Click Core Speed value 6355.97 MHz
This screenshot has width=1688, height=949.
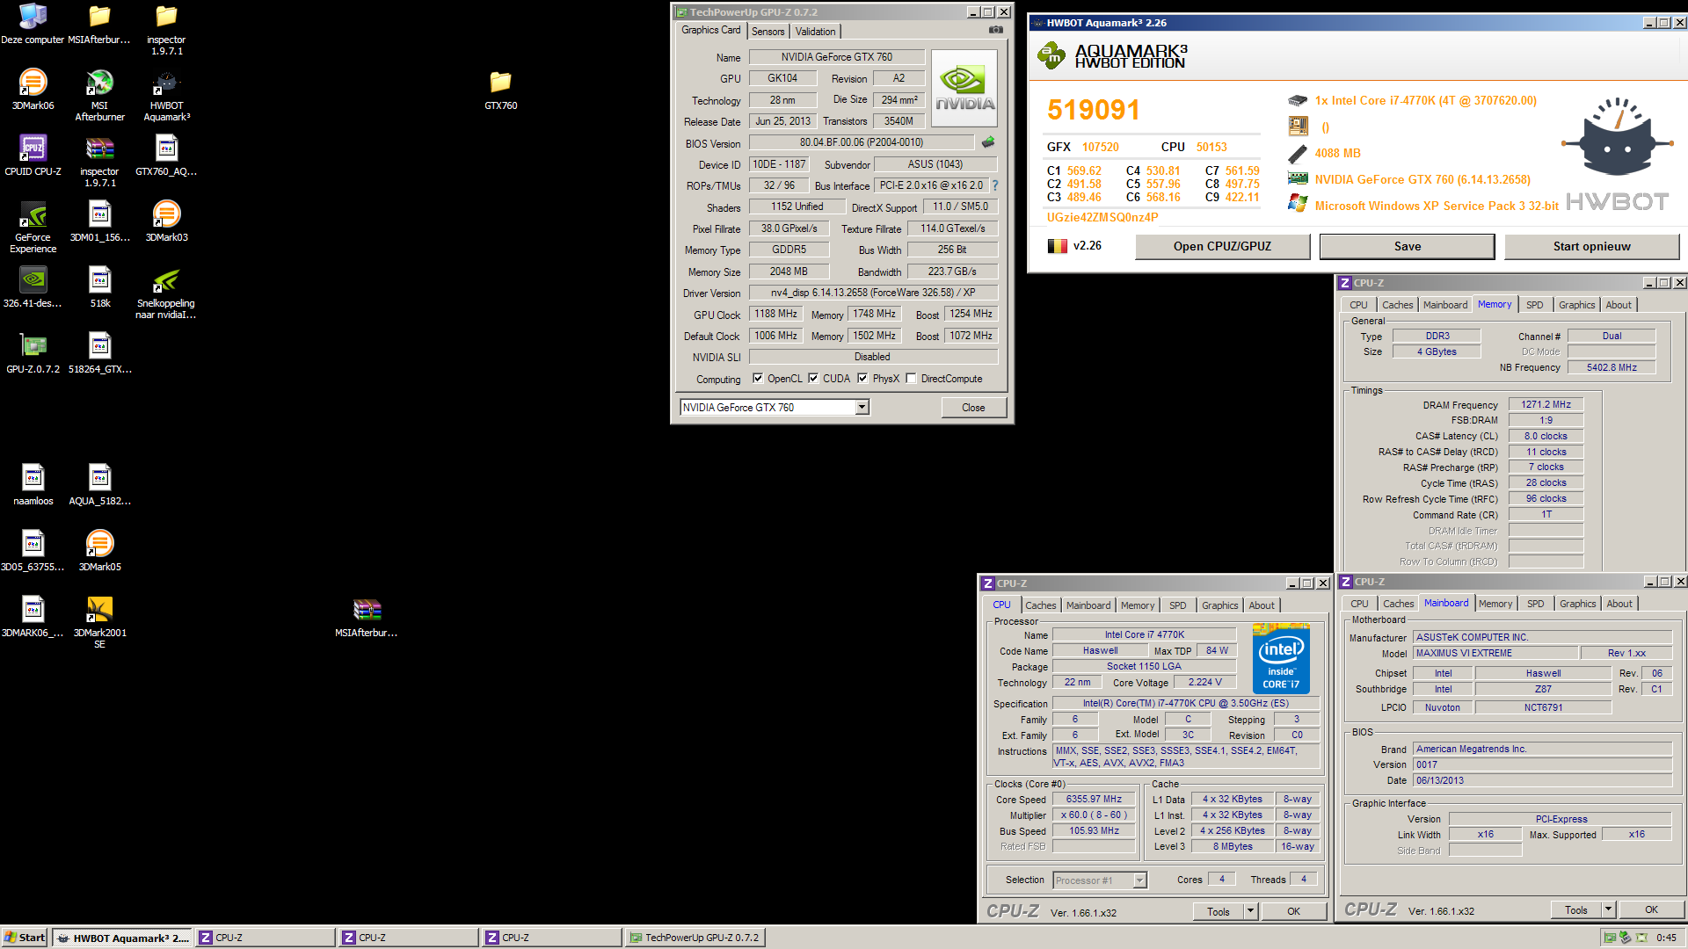click(1094, 800)
